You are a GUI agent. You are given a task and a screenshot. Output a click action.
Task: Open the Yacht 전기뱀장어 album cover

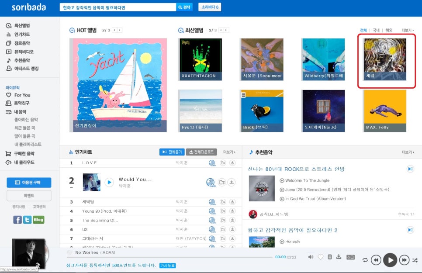tap(118, 85)
